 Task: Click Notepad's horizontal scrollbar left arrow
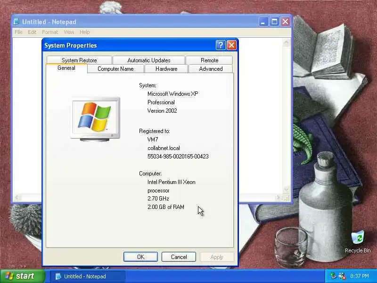pos(16,198)
